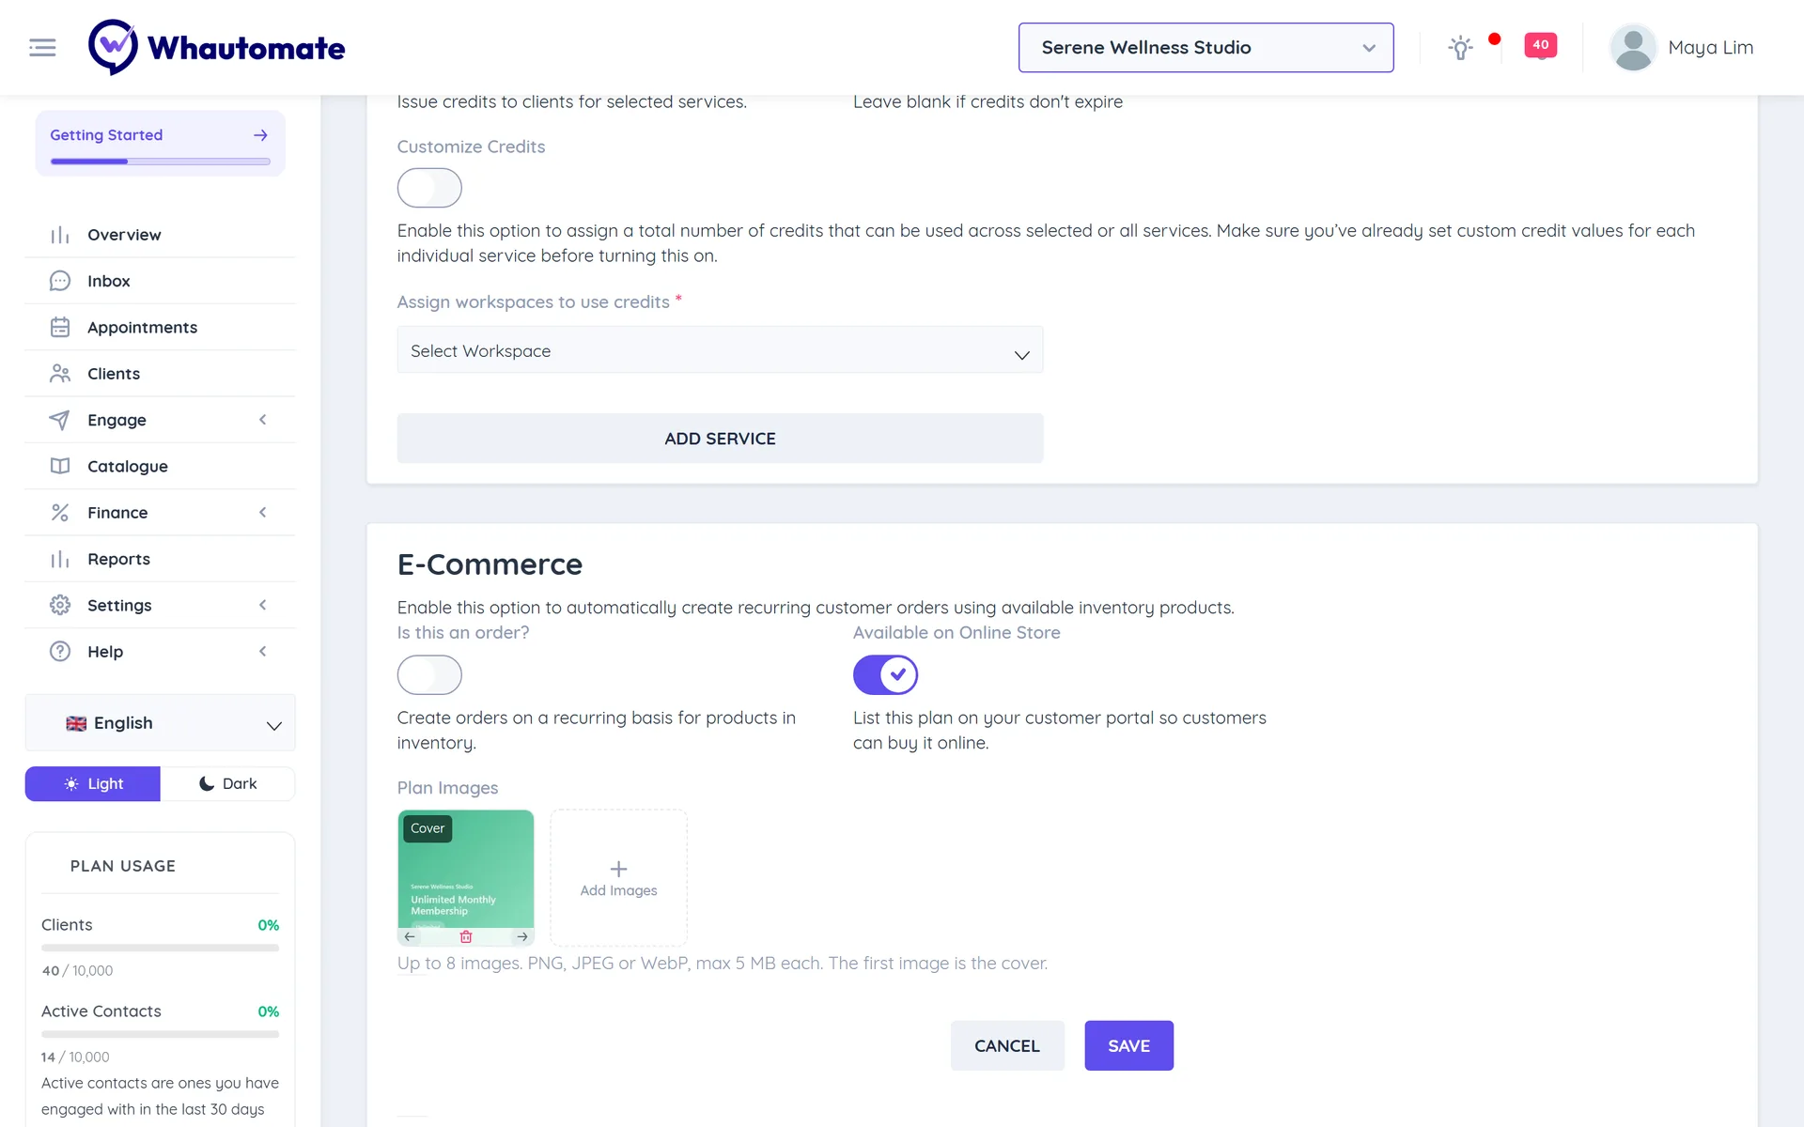Click the Engage paper plane icon
Viewport: 1804px width, 1127px height.
point(60,420)
